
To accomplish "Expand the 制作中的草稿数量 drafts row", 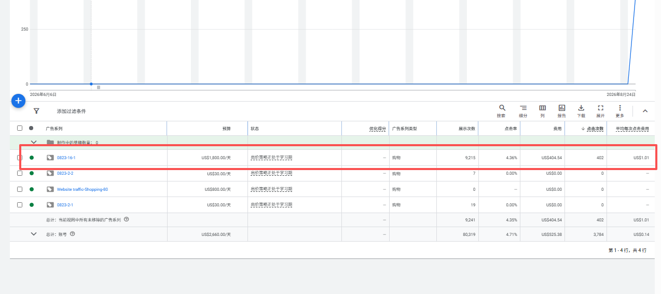I will (x=34, y=142).
